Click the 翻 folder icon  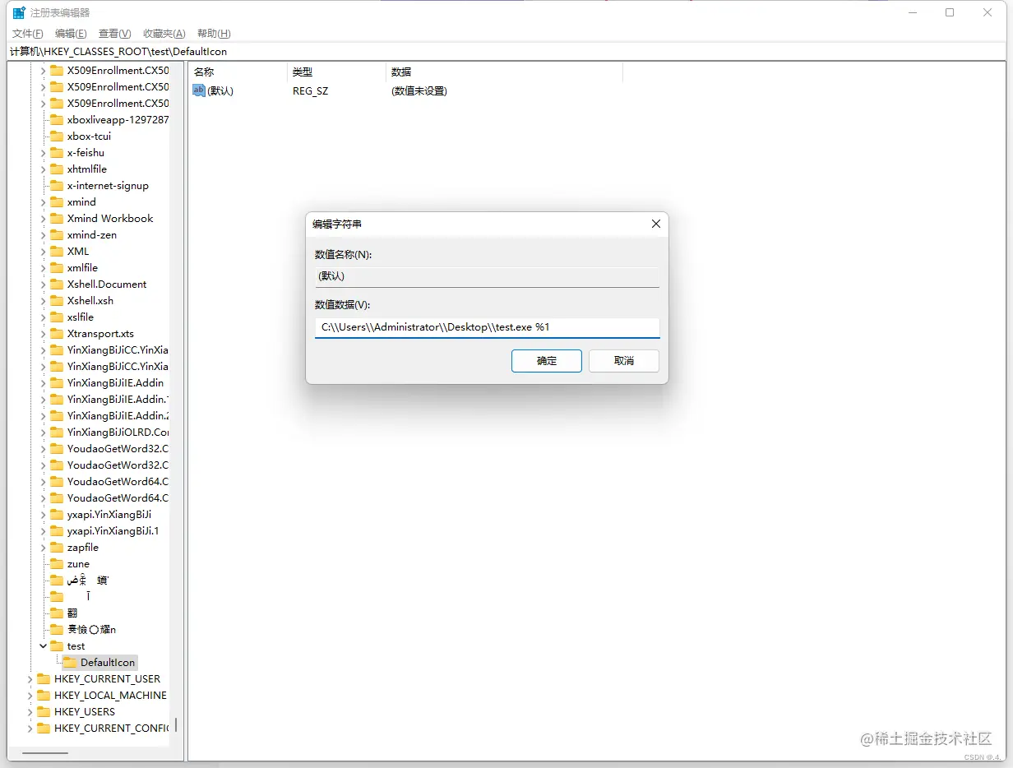[x=57, y=613]
